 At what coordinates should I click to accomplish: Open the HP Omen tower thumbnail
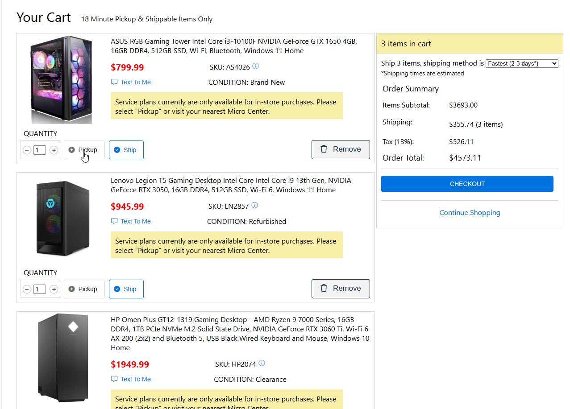[62, 358]
